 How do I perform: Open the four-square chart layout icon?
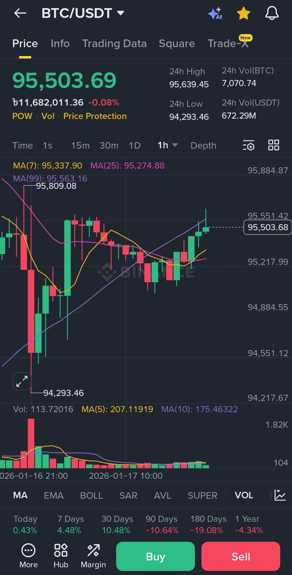coord(274,145)
